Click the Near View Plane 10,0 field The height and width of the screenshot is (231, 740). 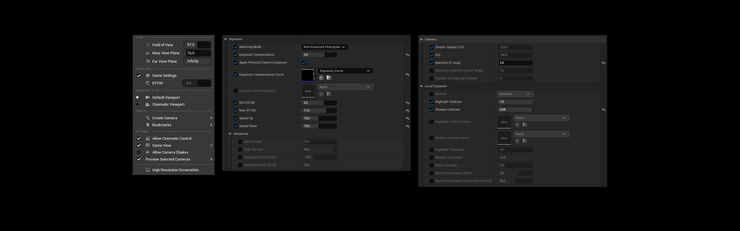[x=197, y=53]
